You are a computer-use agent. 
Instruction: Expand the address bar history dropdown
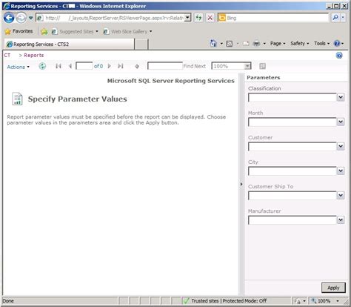pyautogui.click(x=187, y=18)
